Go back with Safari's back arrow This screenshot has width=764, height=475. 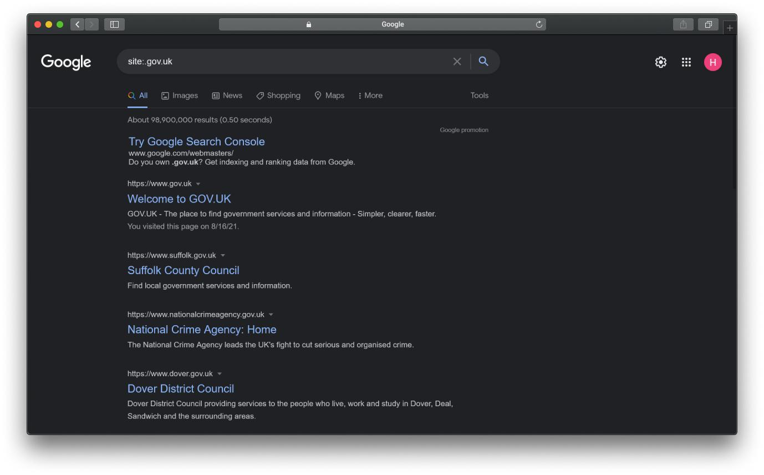pos(78,24)
